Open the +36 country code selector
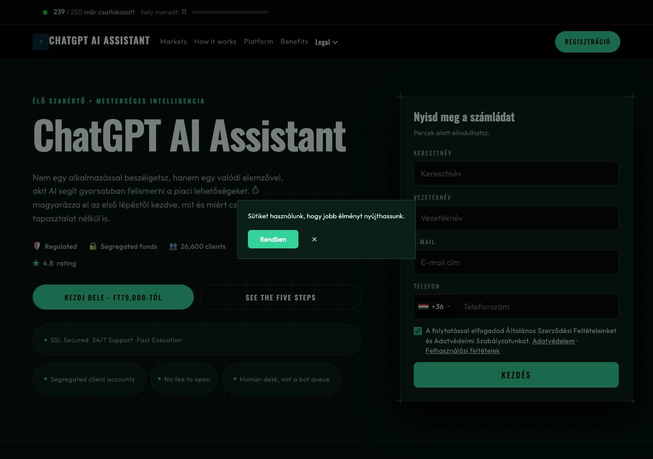The width and height of the screenshot is (653, 459). [434, 307]
